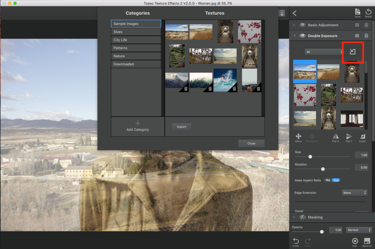
Task: Click the Opacity slider handle
Action: point(322,231)
